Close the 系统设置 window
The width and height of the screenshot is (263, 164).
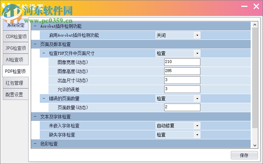[256, 7]
